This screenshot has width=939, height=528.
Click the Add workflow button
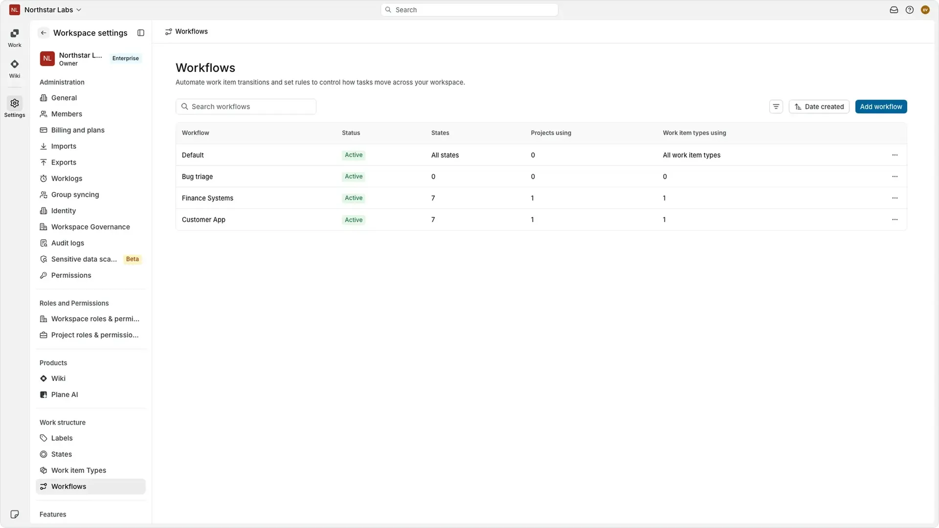tap(881, 107)
